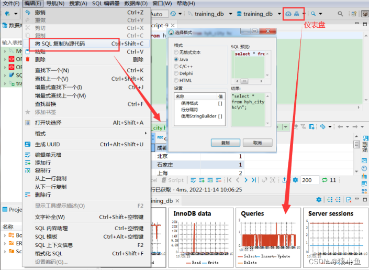
Task: Click the reset dashboard icon with red x
Action: coord(349,200)
